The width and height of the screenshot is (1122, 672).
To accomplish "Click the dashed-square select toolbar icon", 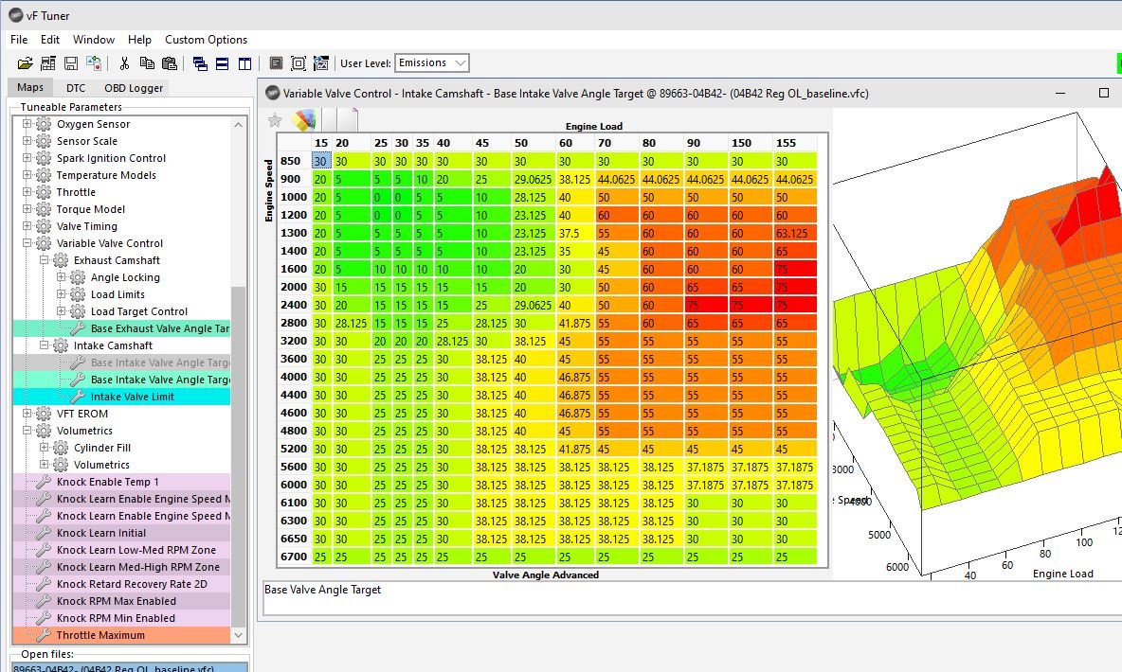I will (299, 63).
